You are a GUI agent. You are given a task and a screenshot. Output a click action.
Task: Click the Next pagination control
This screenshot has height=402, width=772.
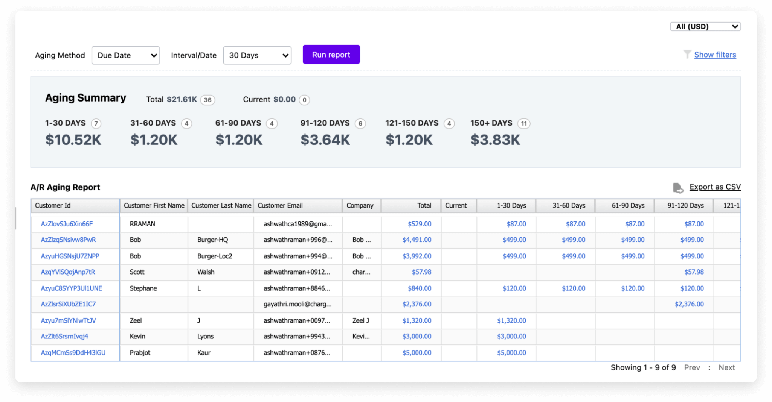click(x=726, y=367)
